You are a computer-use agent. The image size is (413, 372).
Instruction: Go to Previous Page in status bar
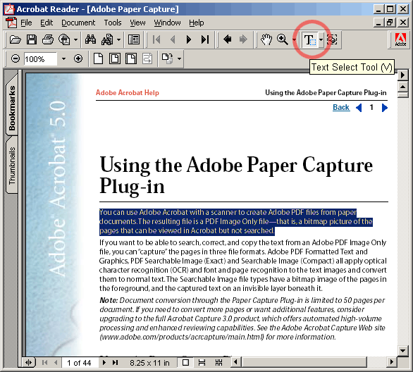point(56,363)
